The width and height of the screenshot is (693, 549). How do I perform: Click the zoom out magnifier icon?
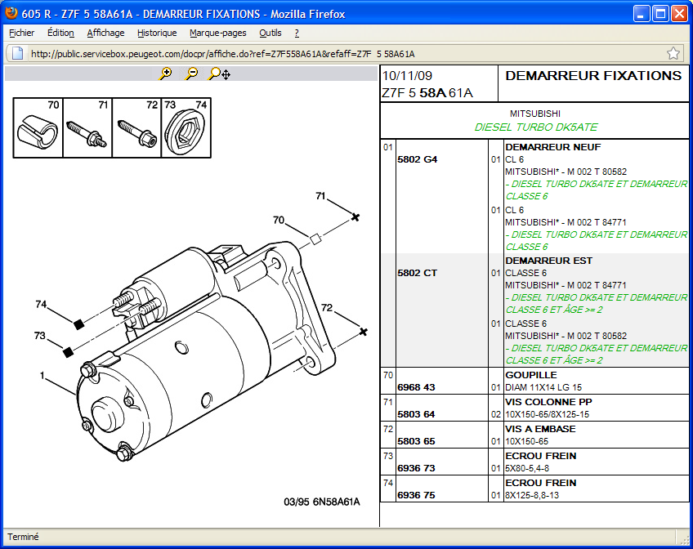point(191,74)
